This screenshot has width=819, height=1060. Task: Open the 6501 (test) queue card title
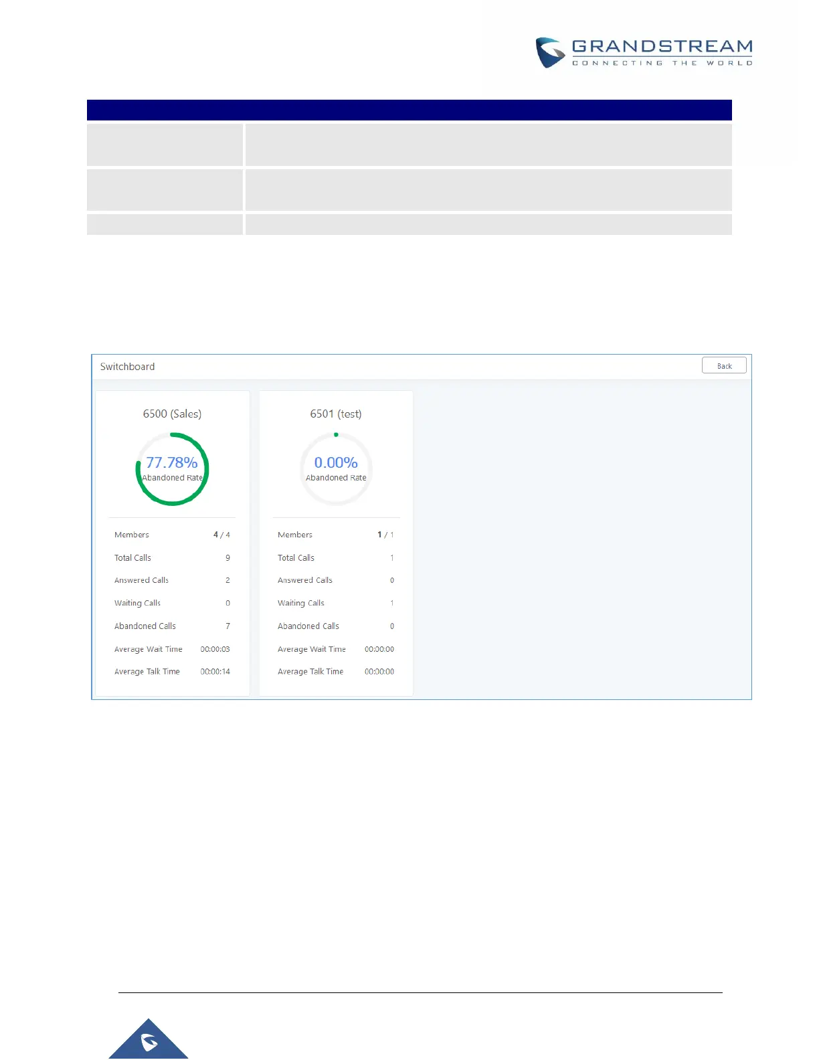[336, 414]
